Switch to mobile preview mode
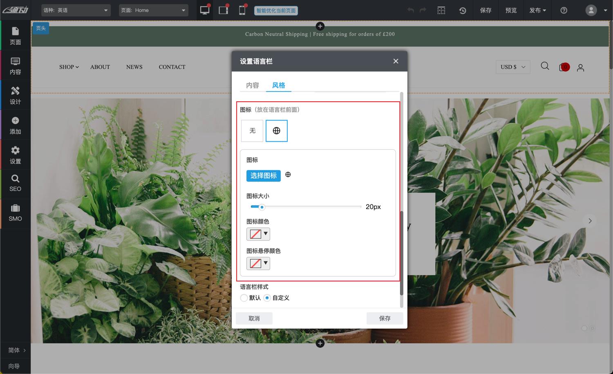This screenshot has width=613, height=374. pyautogui.click(x=242, y=10)
